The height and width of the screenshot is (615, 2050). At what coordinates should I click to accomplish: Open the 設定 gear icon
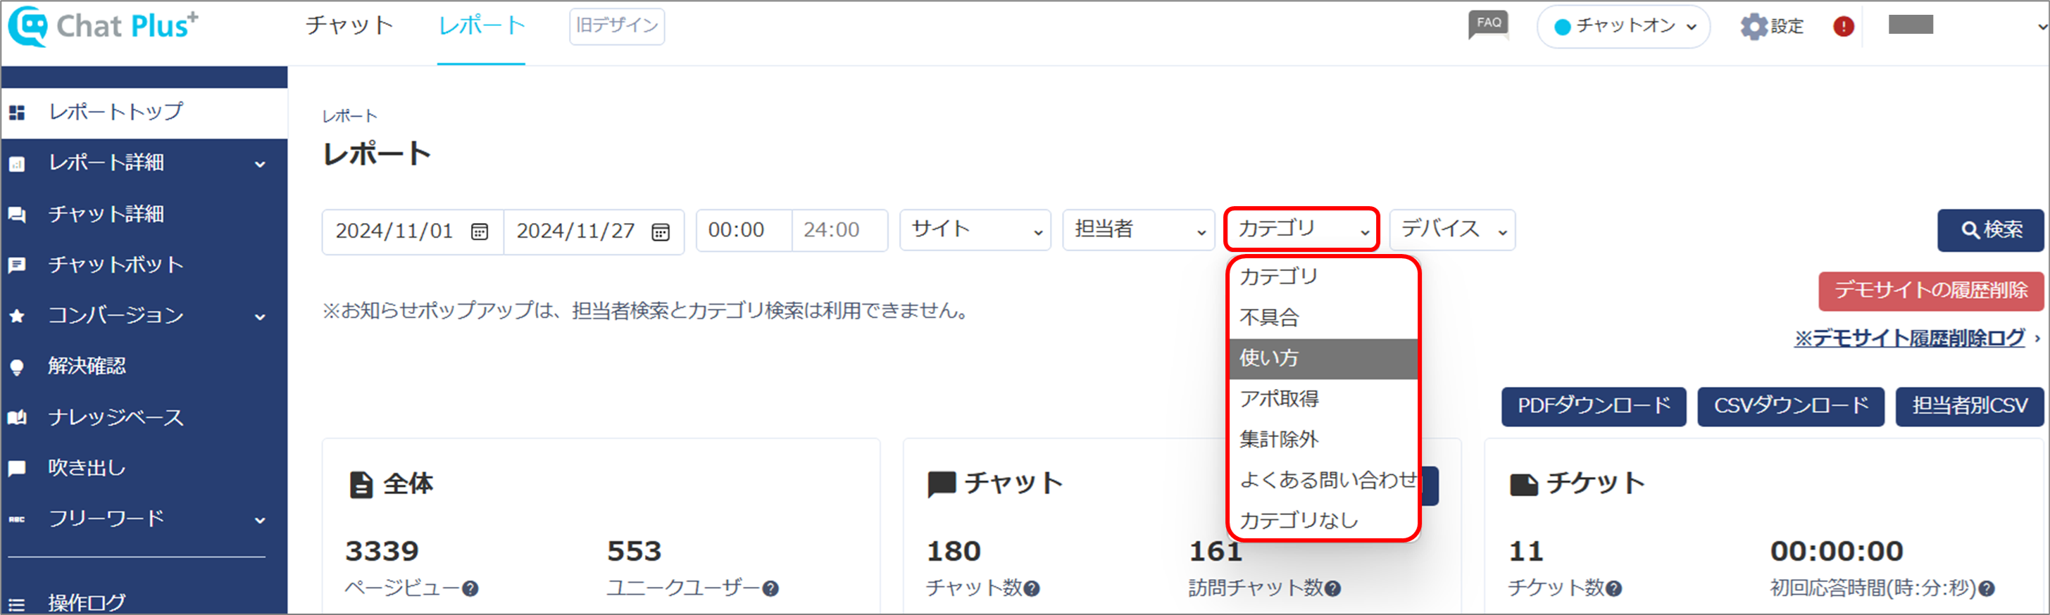point(1753,26)
